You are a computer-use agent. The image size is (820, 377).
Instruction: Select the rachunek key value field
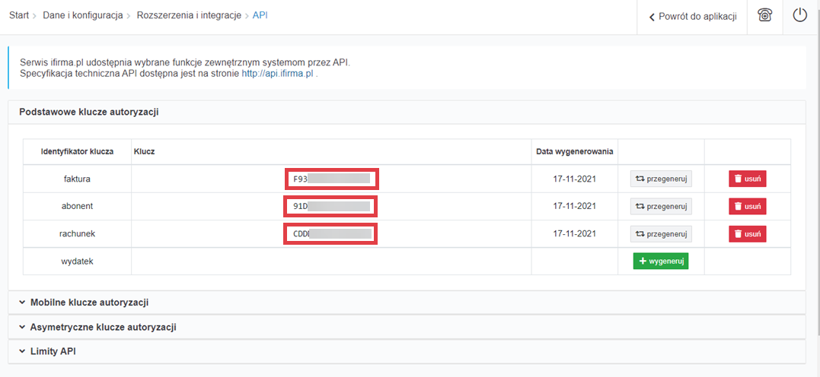click(331, 234)
